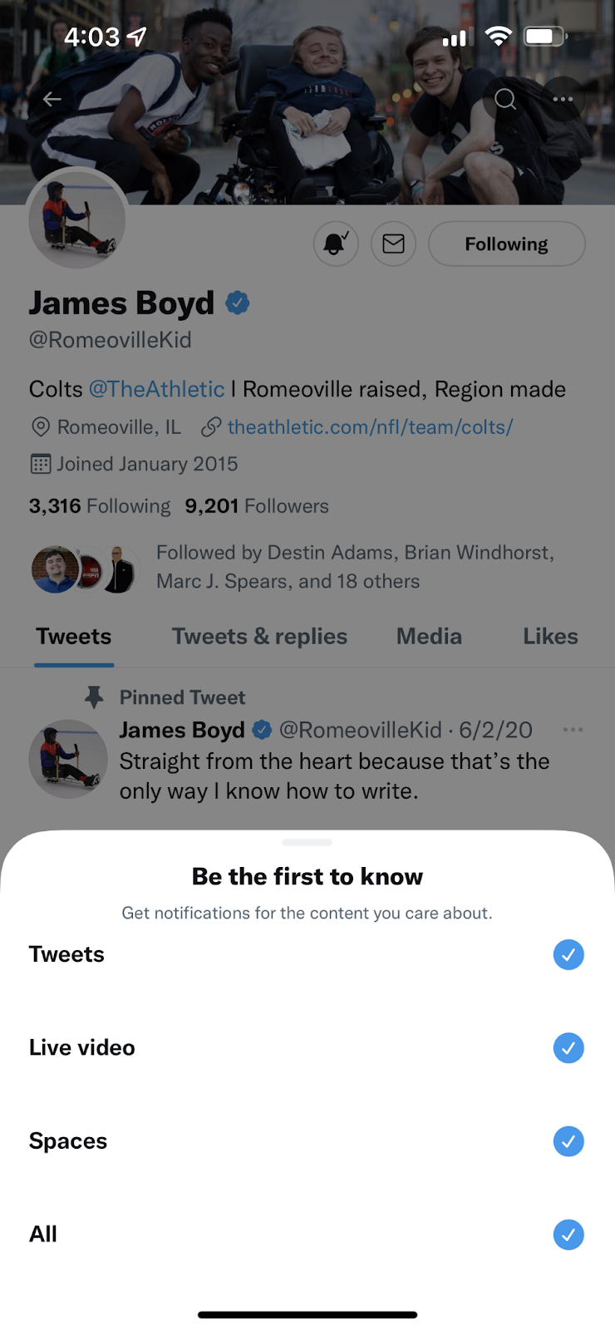Switch to Tweets & replies tab

[x=259, y=637]
